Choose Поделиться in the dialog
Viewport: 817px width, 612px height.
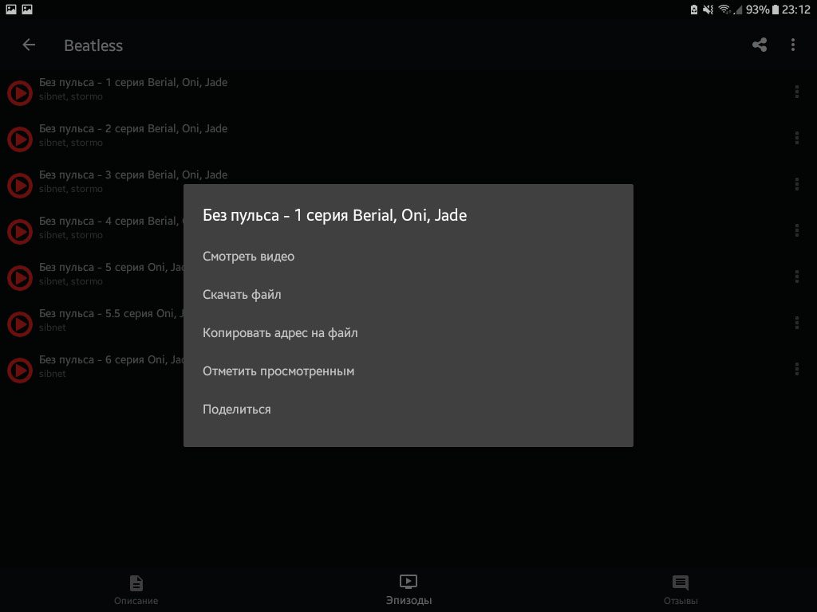408,410
